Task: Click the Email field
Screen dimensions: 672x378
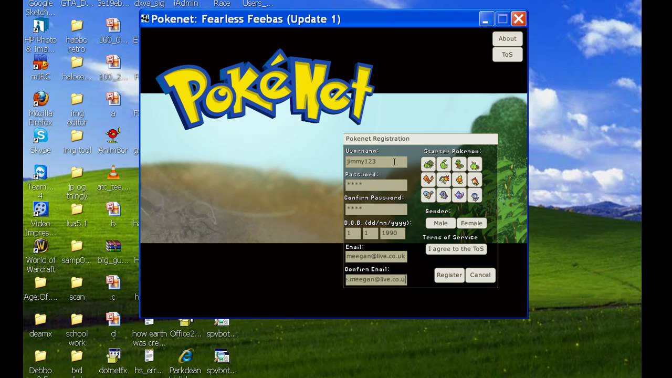Action: point(376,257)
